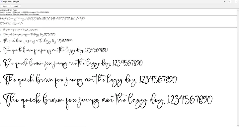Maximize the Bright Fresh font window
This screenshot has width=239, height=127.
pos(230,2)
